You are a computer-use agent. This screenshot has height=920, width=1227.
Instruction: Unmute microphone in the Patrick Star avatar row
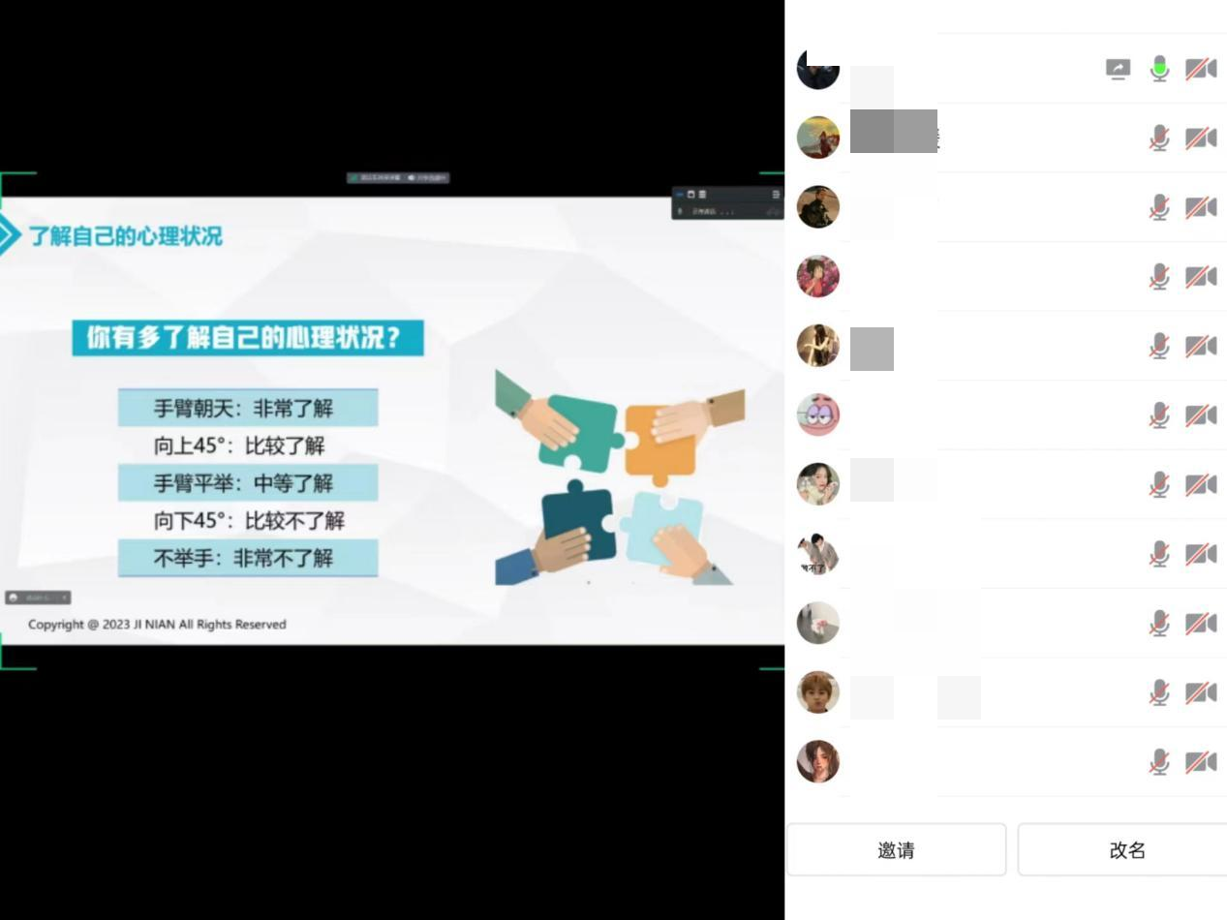pos(1159,415)
